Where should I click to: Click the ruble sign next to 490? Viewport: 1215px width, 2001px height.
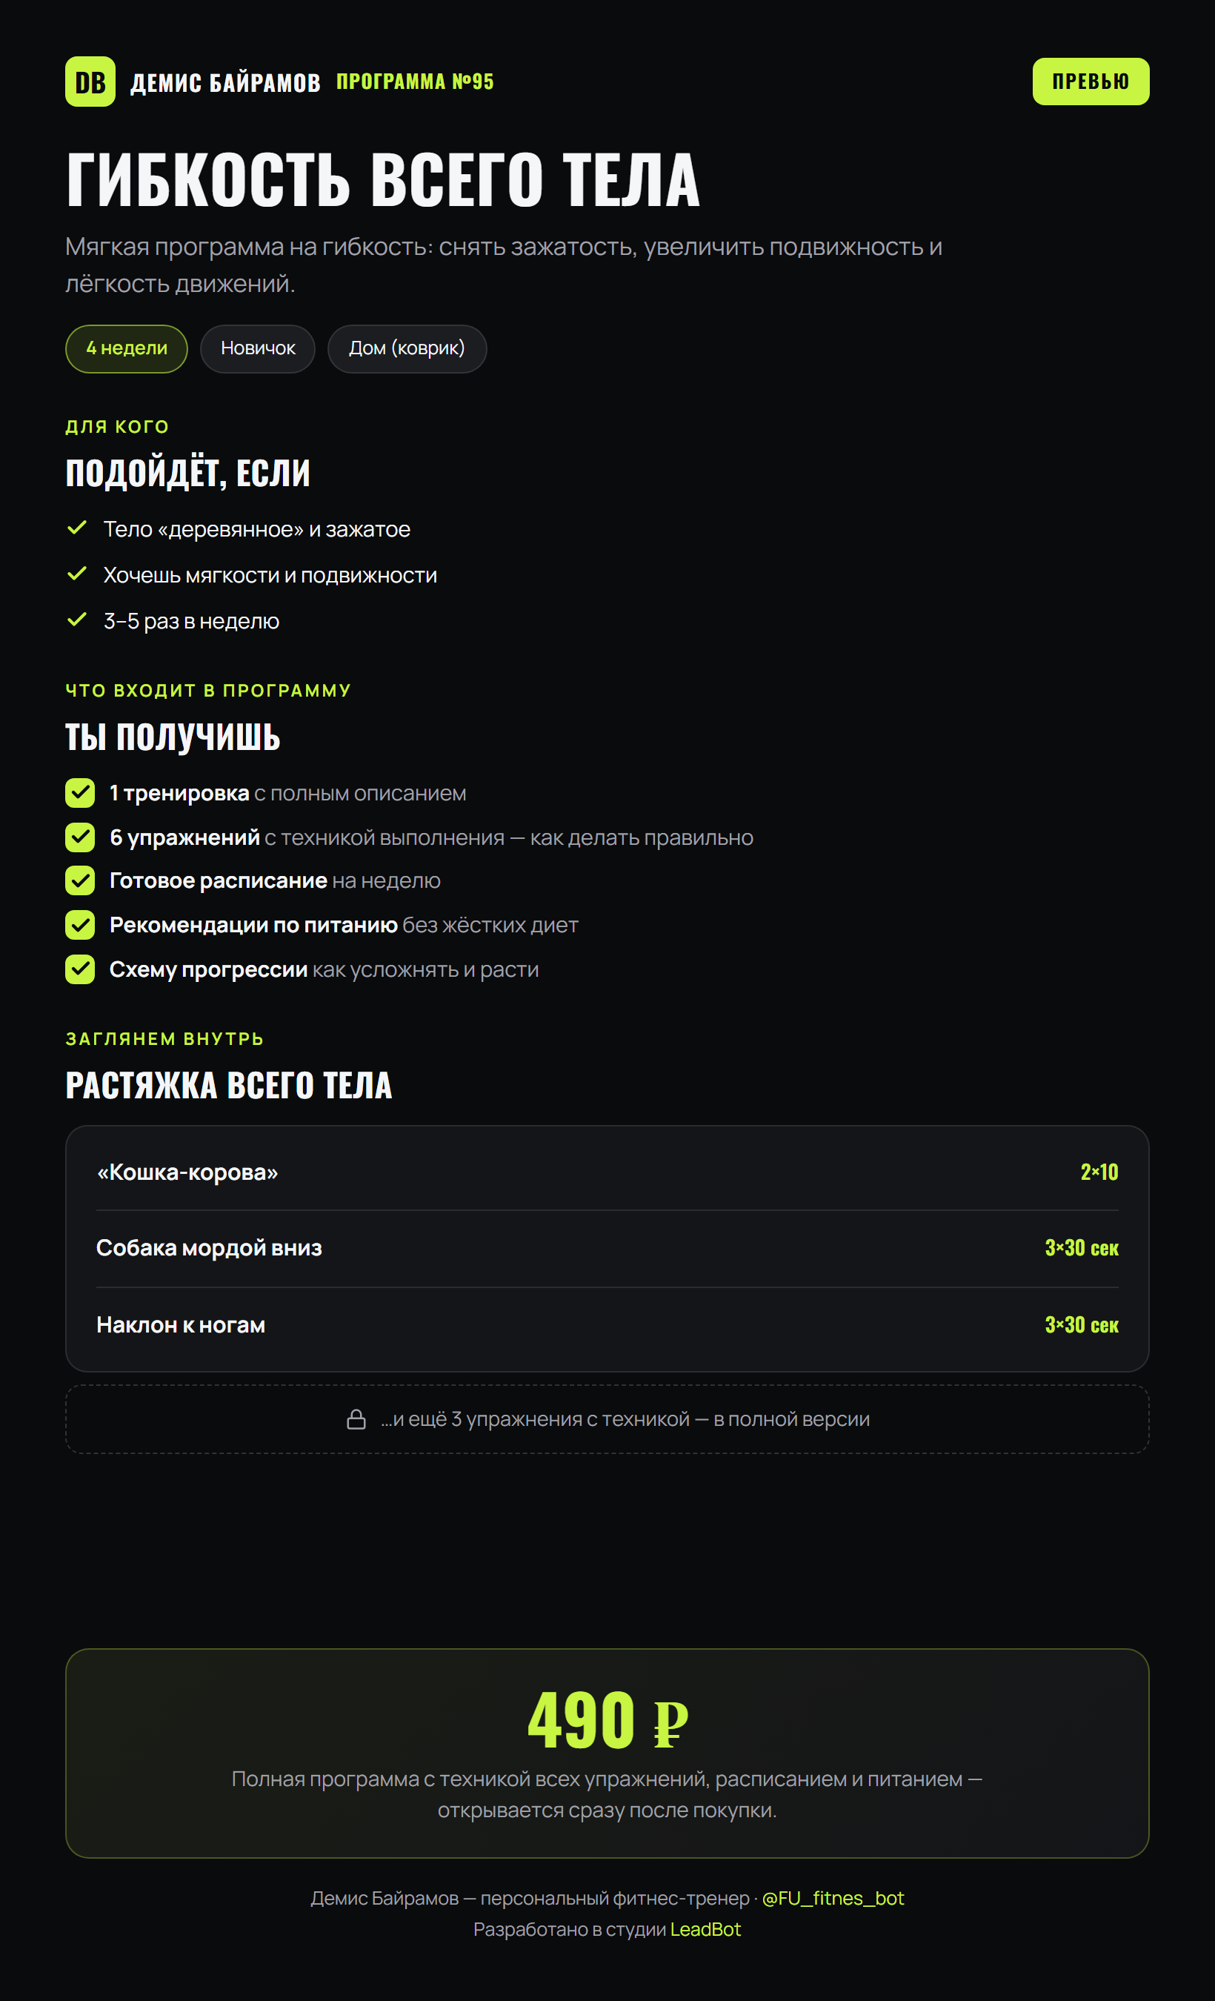[670, 1724]
